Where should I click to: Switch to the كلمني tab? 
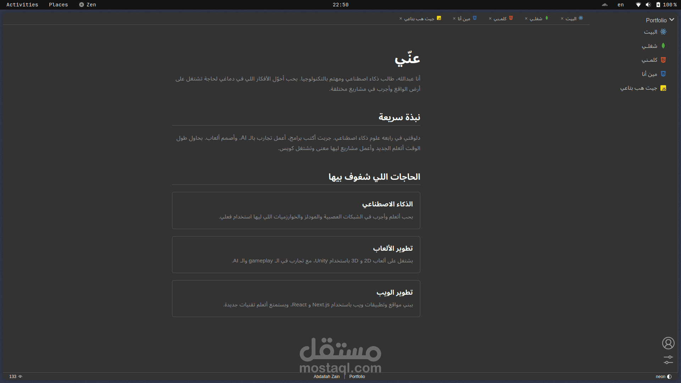500,18
